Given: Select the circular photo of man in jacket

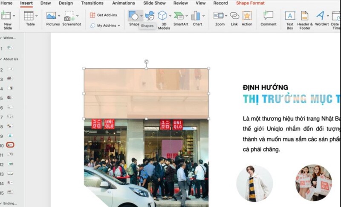Looking at the screenshot, I should click(x=254, y=183).
